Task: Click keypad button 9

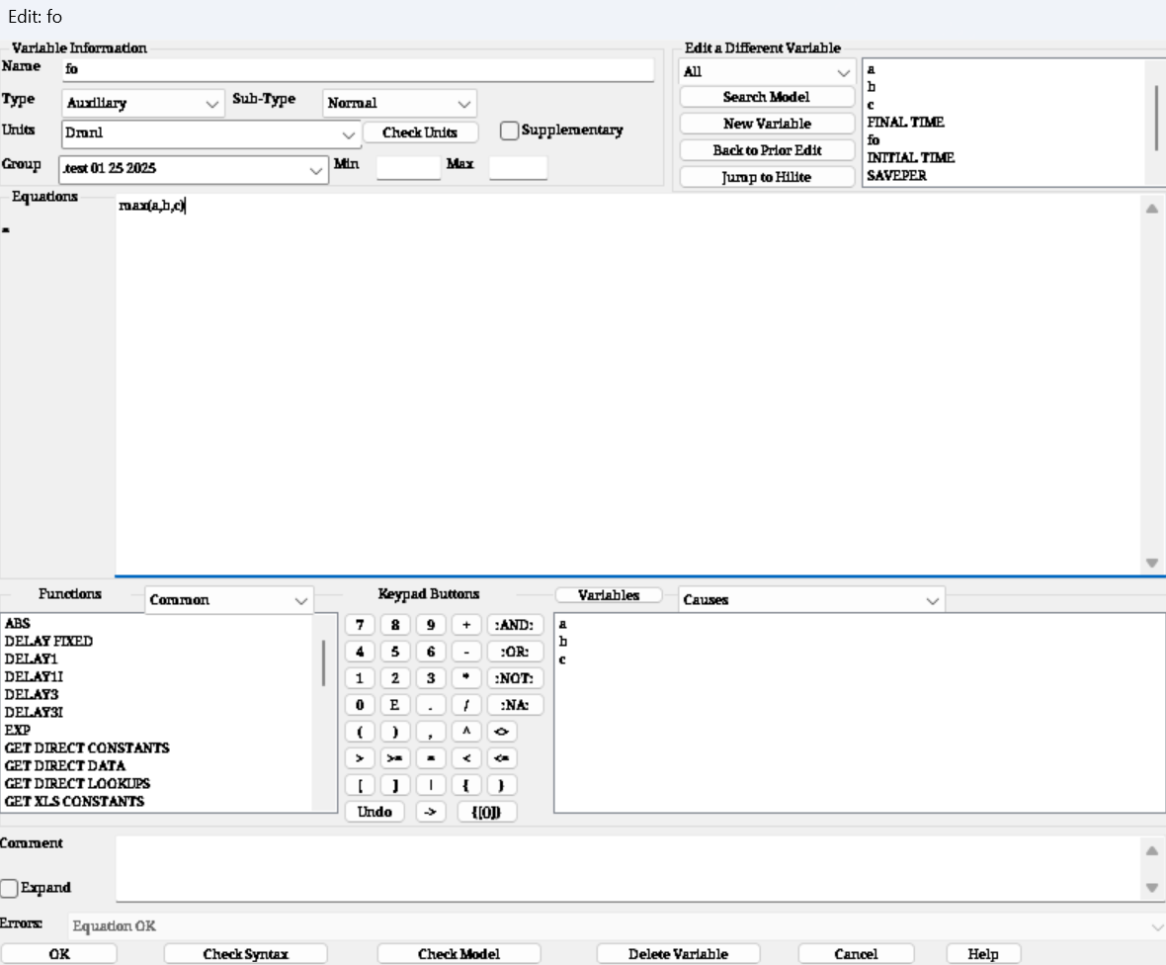Action: coord(431,625)
